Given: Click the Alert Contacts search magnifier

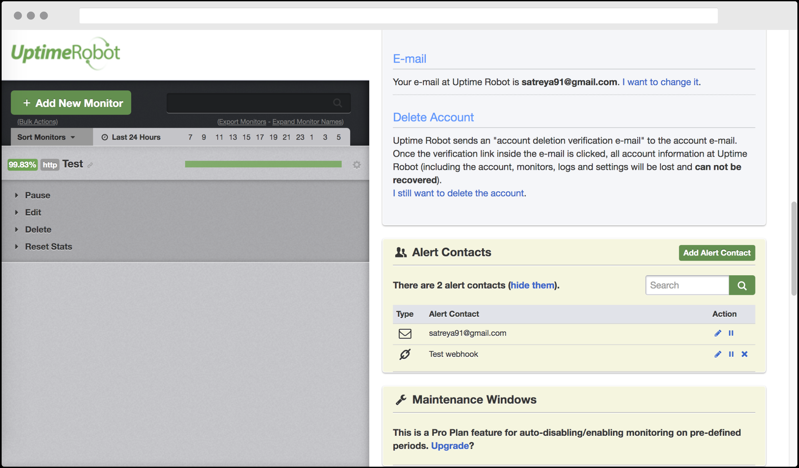Looking at the screenshot, I should [x=742, y=285].
